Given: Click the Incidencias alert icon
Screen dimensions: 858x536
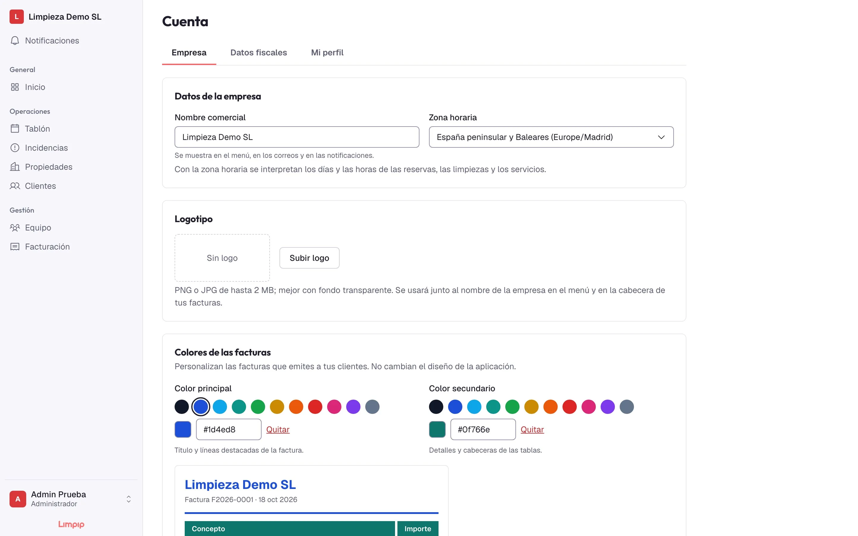Looking at the screenshot, I should 15,148.
